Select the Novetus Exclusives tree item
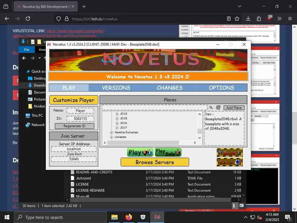The height and width of the screenshot is (223, 297). 126,132
